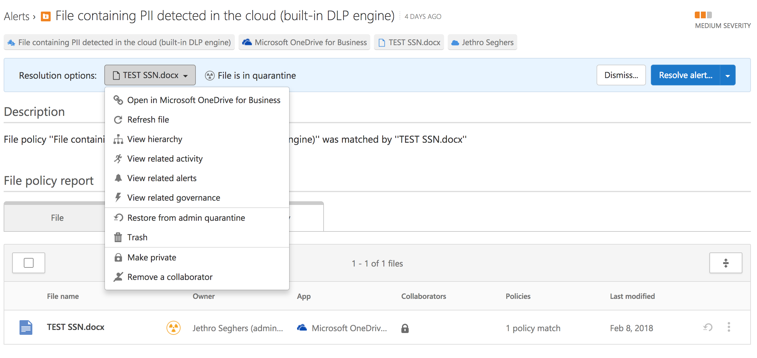Click orange quarantine badge next to TEST SSN.docx row
This screenshot has width=757, height=358.
(x=173, y=328)
